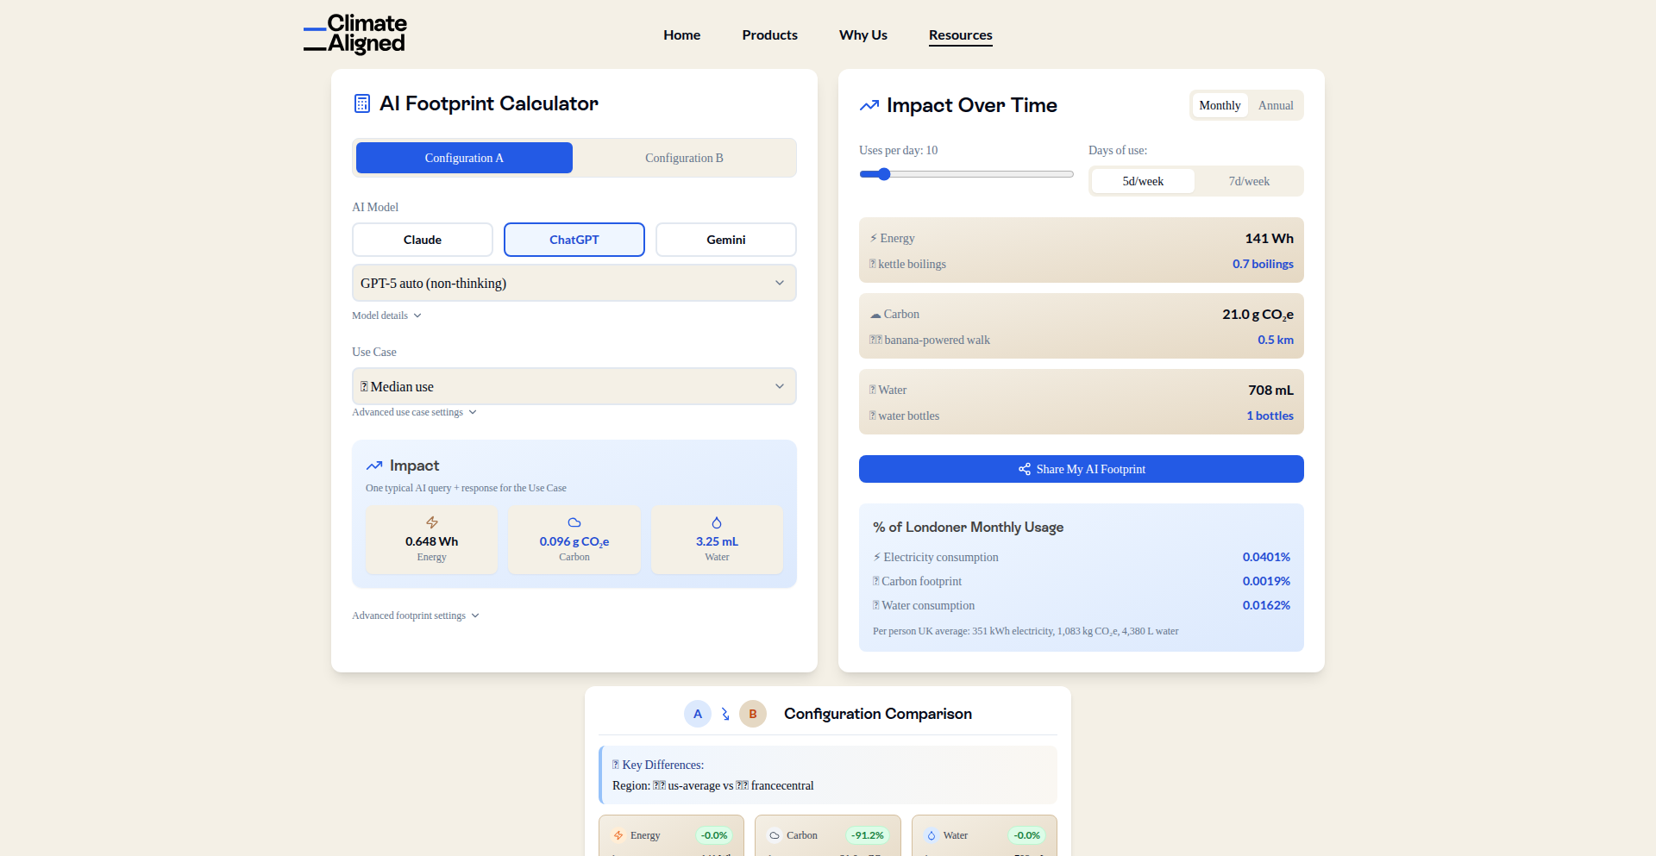Click the lightning energy icon above 0.648 Wh
Screen dimensions: 1656x856
432,522
